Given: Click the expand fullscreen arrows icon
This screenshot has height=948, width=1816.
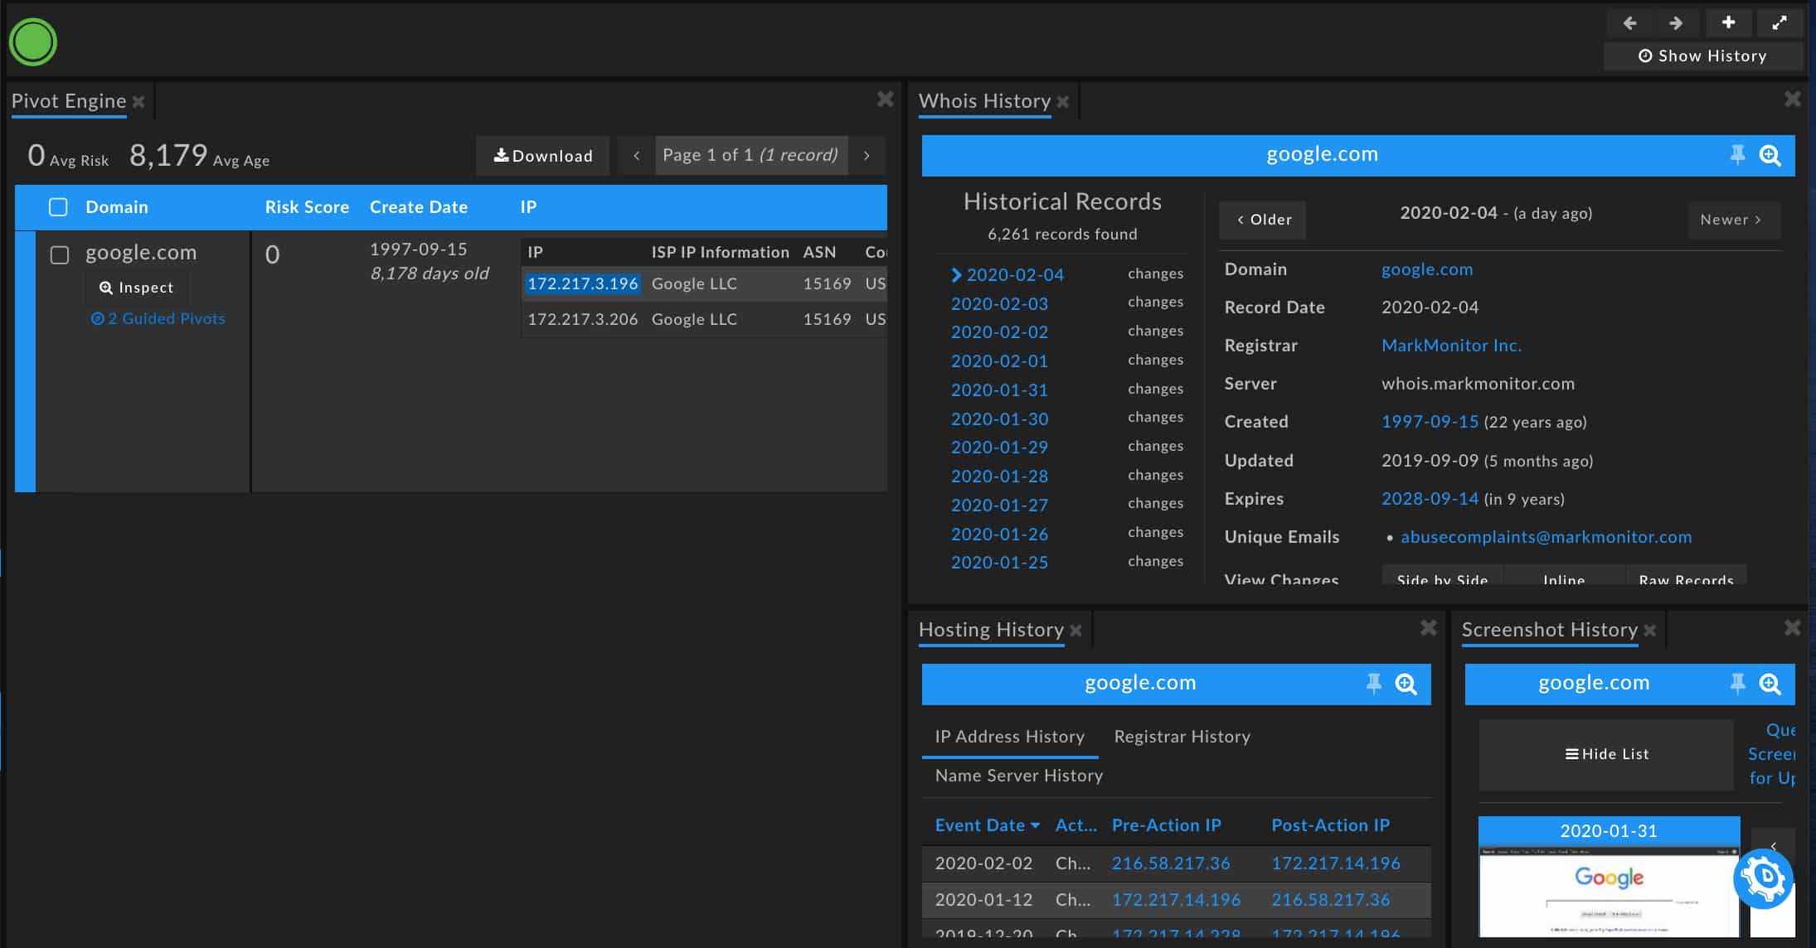Looking at the screenshot, I should click(x=1780, y=23).
